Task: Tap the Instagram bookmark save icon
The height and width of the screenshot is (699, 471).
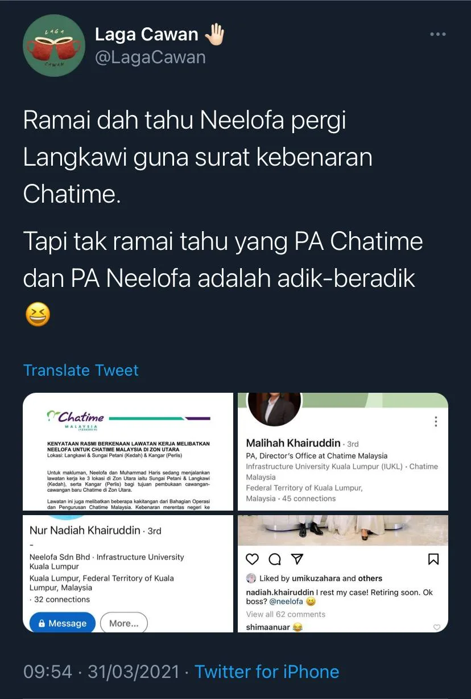Action: coord(433,559)
